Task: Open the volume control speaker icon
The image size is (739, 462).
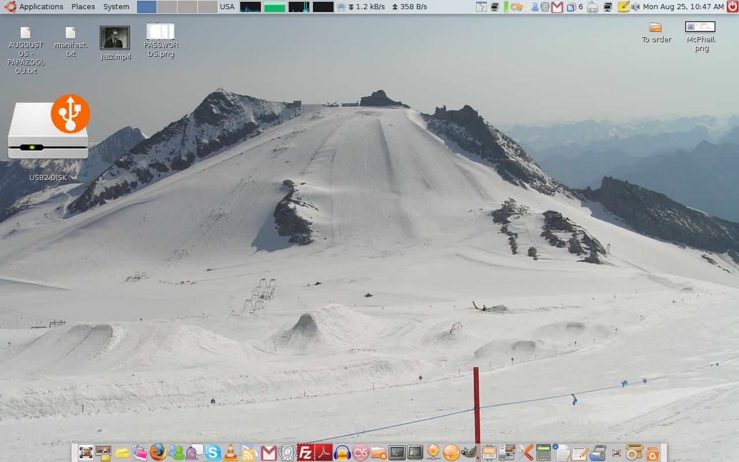Action: click(635, 7)
